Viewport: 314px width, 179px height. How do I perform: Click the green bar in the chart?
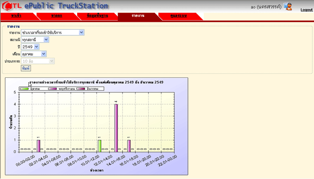coord(99,146)
